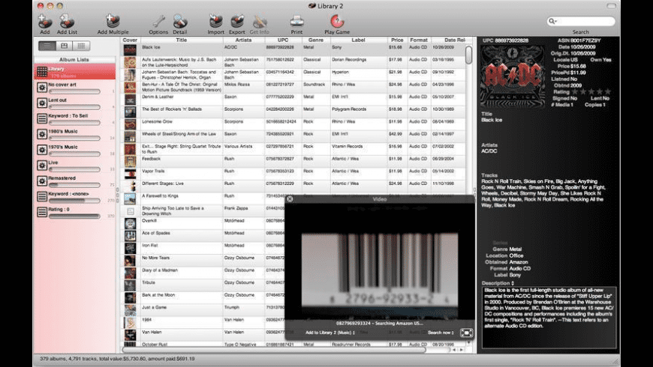Click the Import toolbar icon
The image size is (653, 367).
[x=216, y=21]
